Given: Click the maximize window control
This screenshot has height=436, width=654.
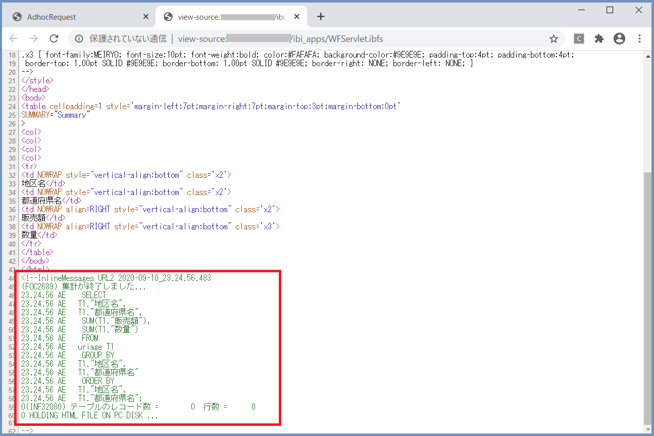Looking at the screenshot, I should tap(610, 10).
